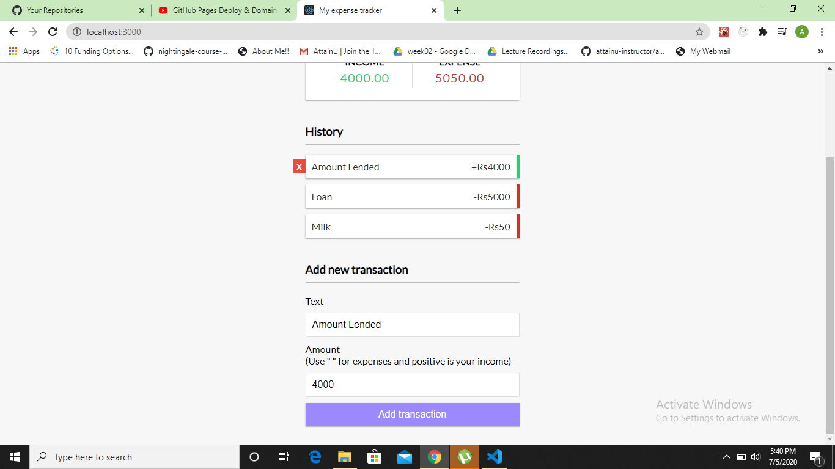
Task: Close the My expense tracker tab
Action: click(434, 10)
